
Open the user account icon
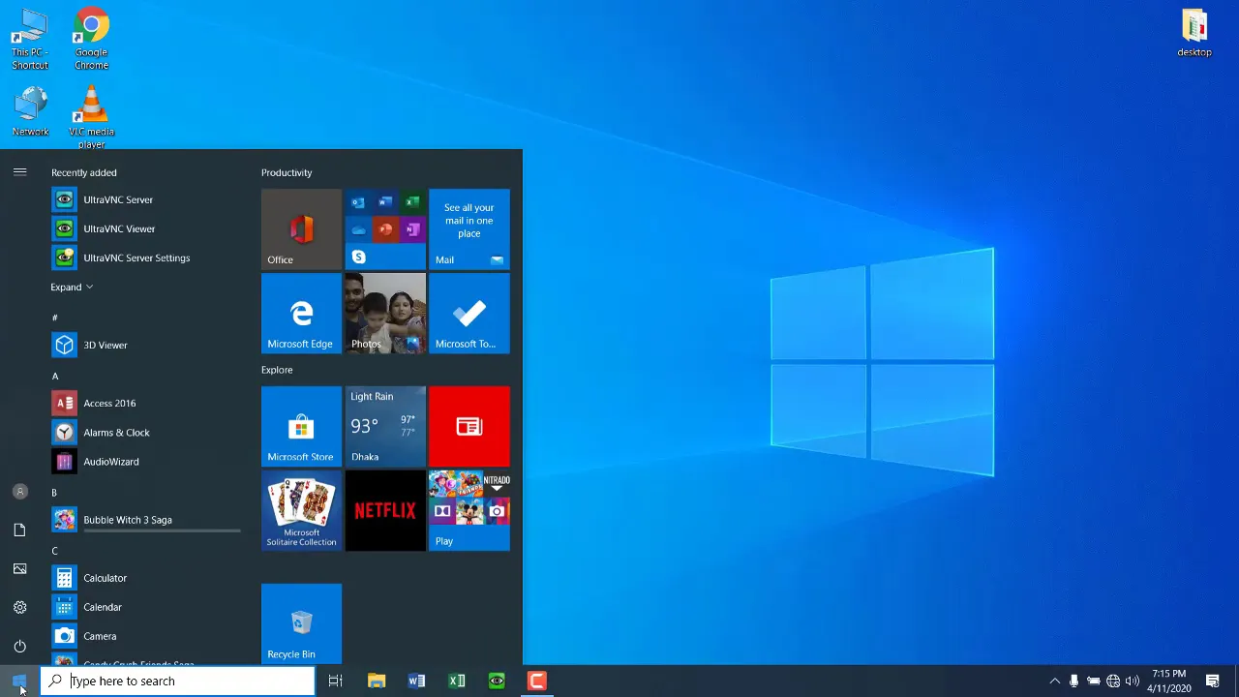(x=19, y=492)
